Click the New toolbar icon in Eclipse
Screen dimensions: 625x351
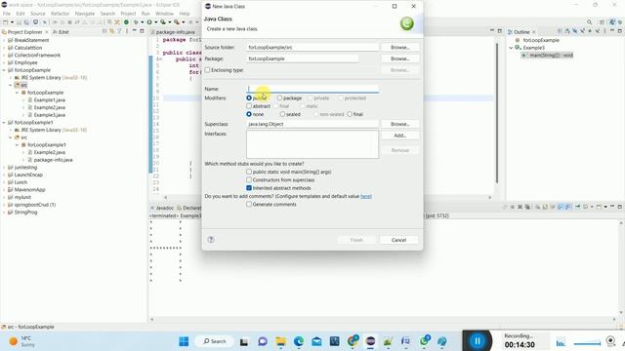click(6, 22)
